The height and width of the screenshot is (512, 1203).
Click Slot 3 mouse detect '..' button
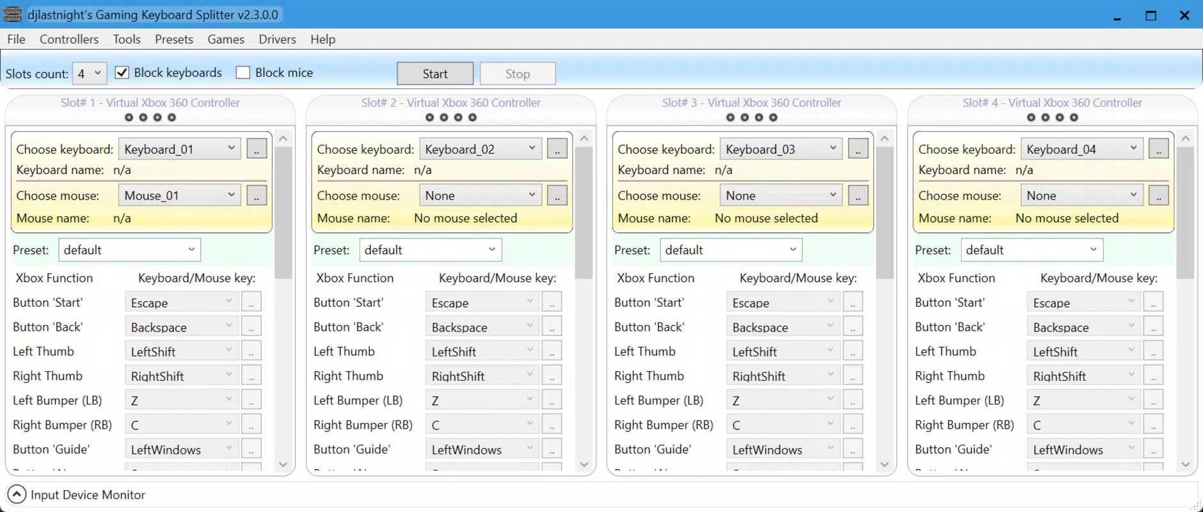click(858, 195)
